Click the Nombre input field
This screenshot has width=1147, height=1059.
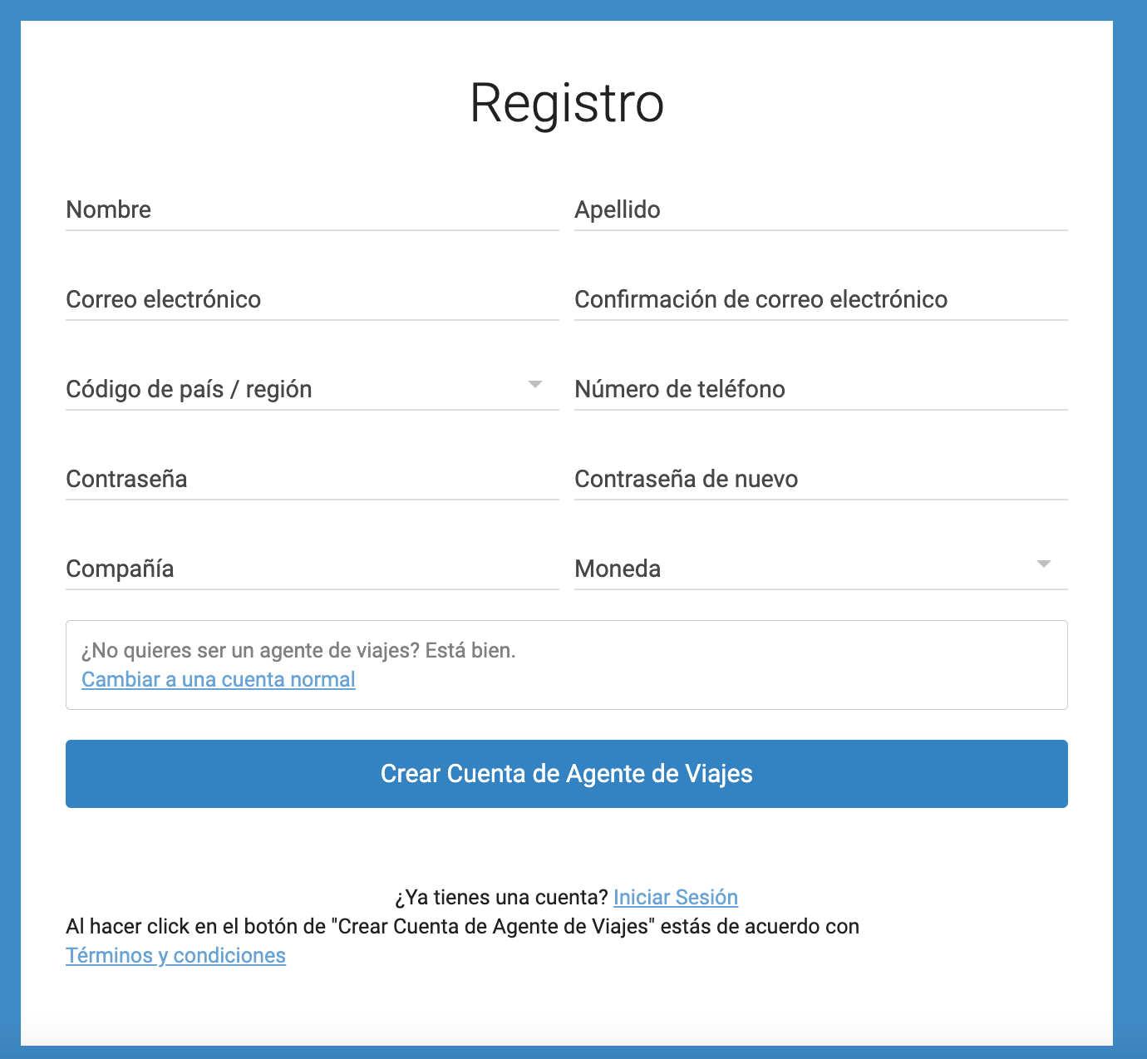point(313,210)
